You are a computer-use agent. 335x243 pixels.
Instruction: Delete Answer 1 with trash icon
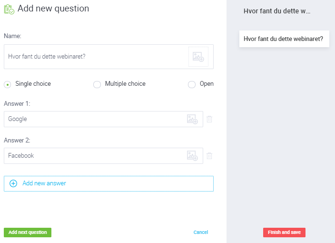click(x=209, y=119)
